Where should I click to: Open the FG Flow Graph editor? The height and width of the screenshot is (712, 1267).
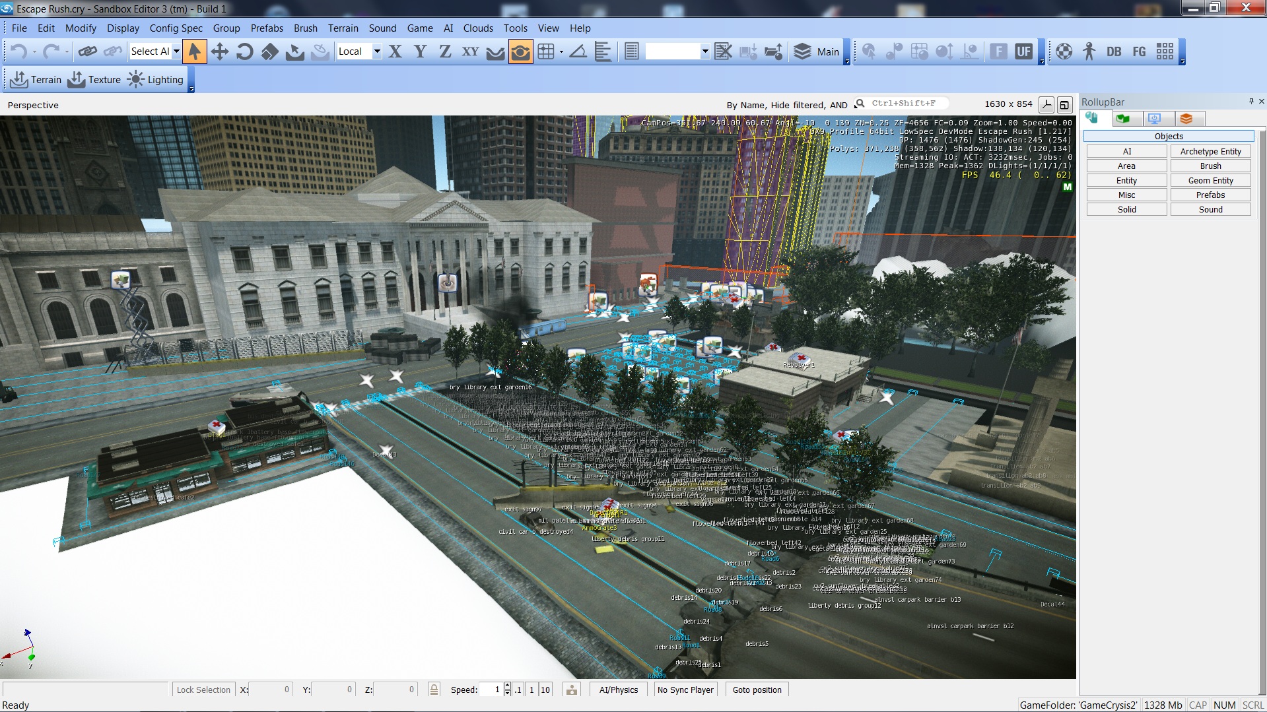tap(1140, 51)
